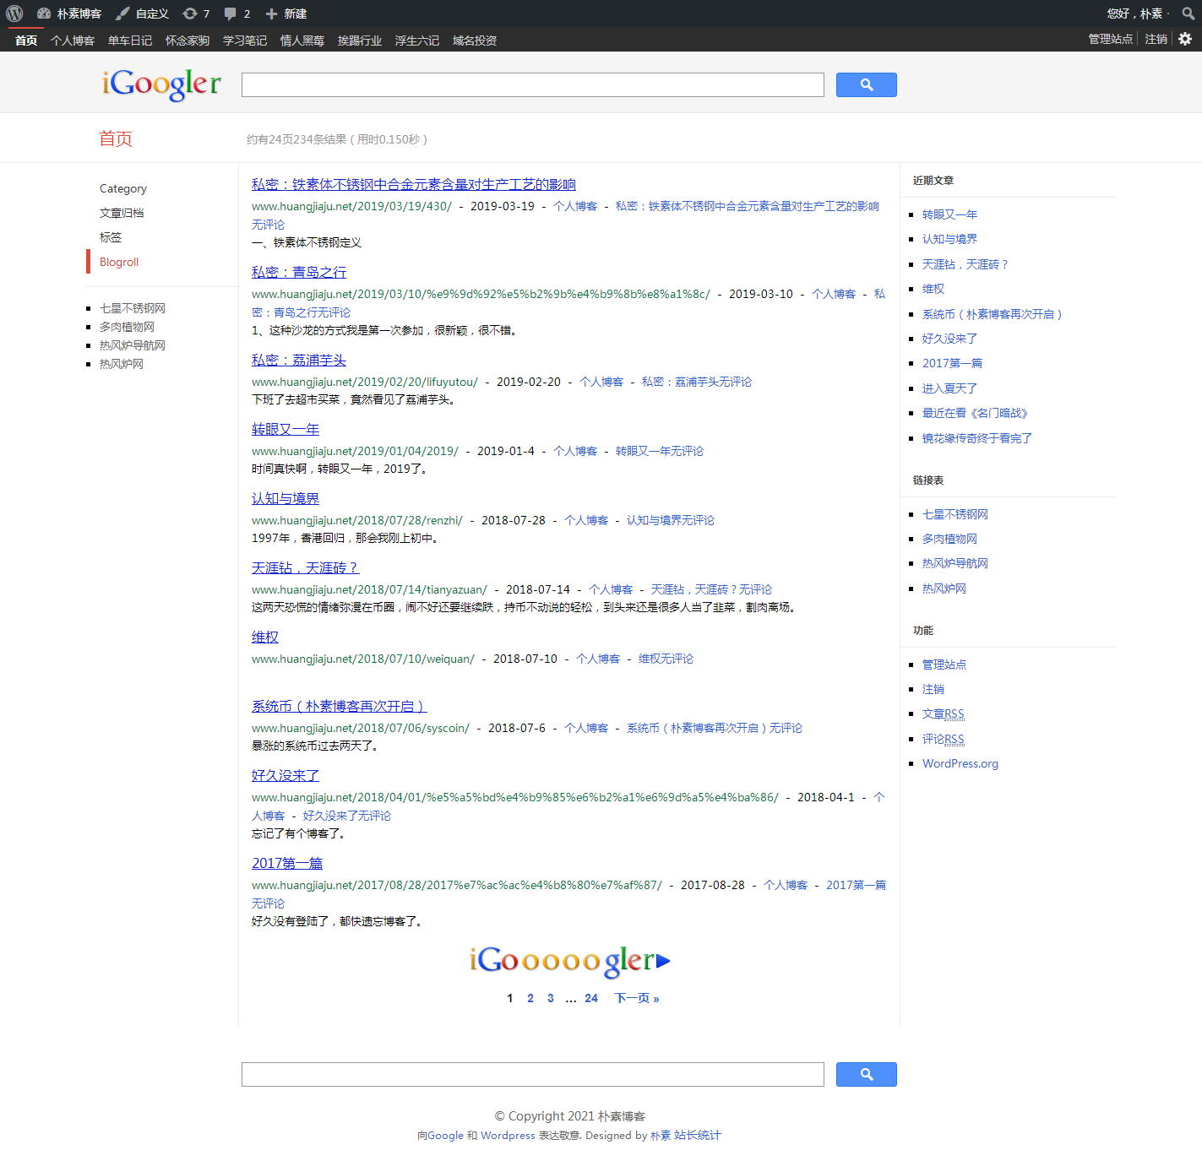Open the updates icon showing 7
The image size is (1202, 1161).
(190, 14)
